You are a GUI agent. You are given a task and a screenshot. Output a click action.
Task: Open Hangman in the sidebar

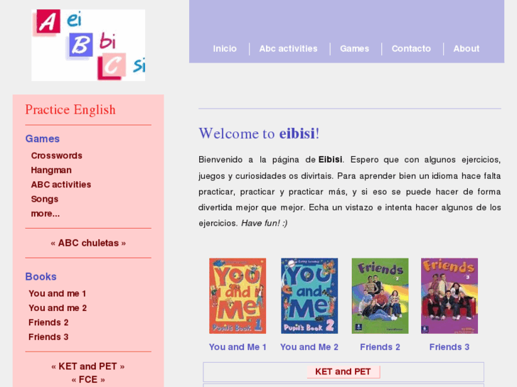coord(51,170)
